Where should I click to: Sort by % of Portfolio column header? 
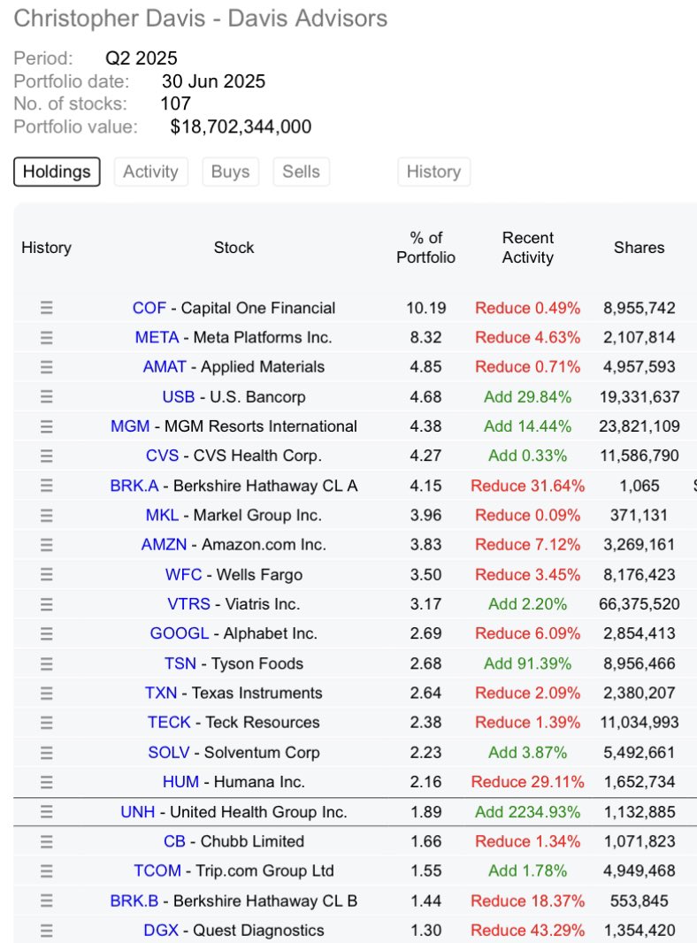click(425, 248)
